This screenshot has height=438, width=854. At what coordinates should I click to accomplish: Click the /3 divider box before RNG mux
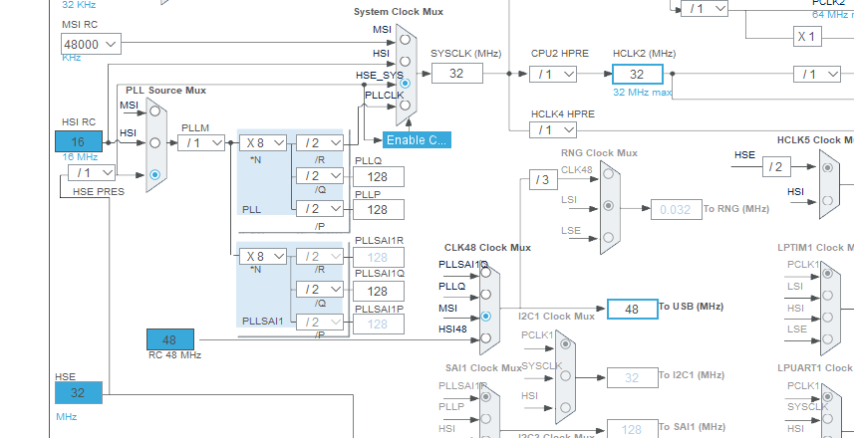(x=543, y=179)
